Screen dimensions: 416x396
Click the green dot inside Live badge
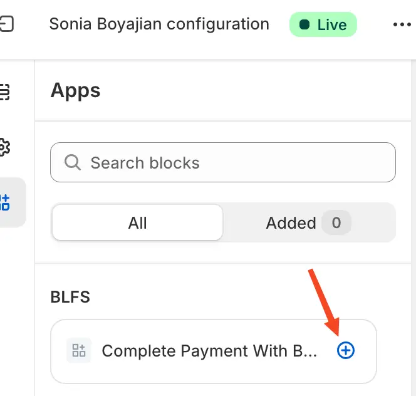(x=304, y=25)
